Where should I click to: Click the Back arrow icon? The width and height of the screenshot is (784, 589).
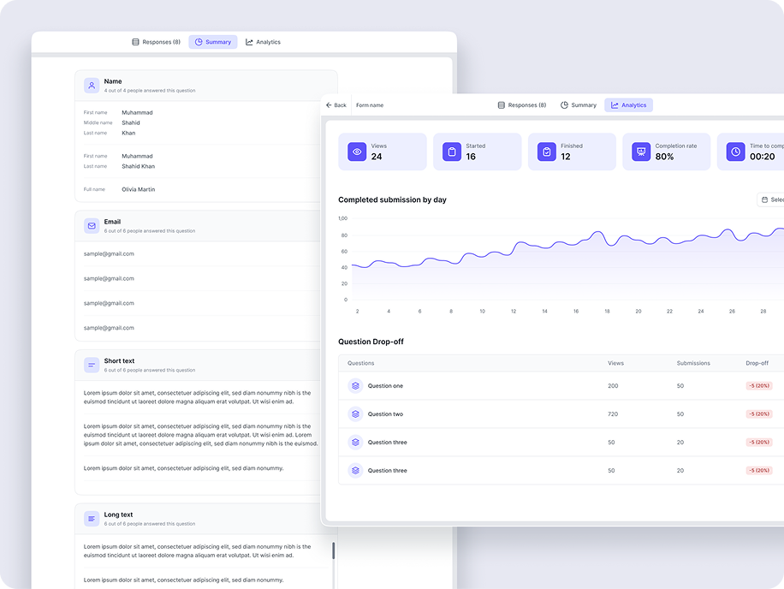(329, 105)
